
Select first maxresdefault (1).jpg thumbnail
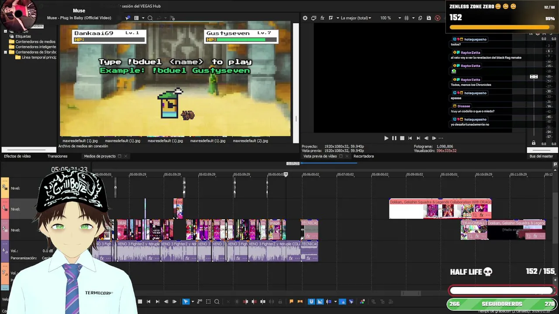tap(80, 141)
